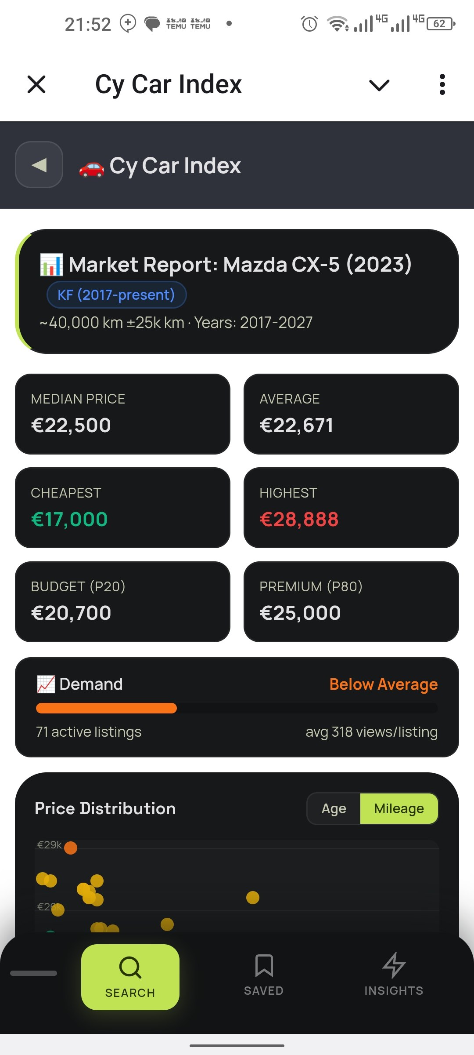
Task: Tap the Cheapest €17,000 card
Action: (x=122, y=508)
